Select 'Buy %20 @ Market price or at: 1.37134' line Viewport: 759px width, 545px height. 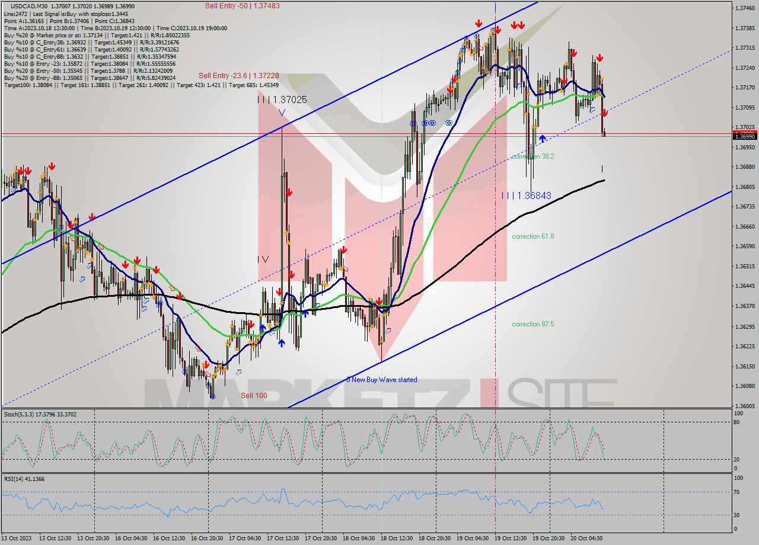click(x=97, y=36)
